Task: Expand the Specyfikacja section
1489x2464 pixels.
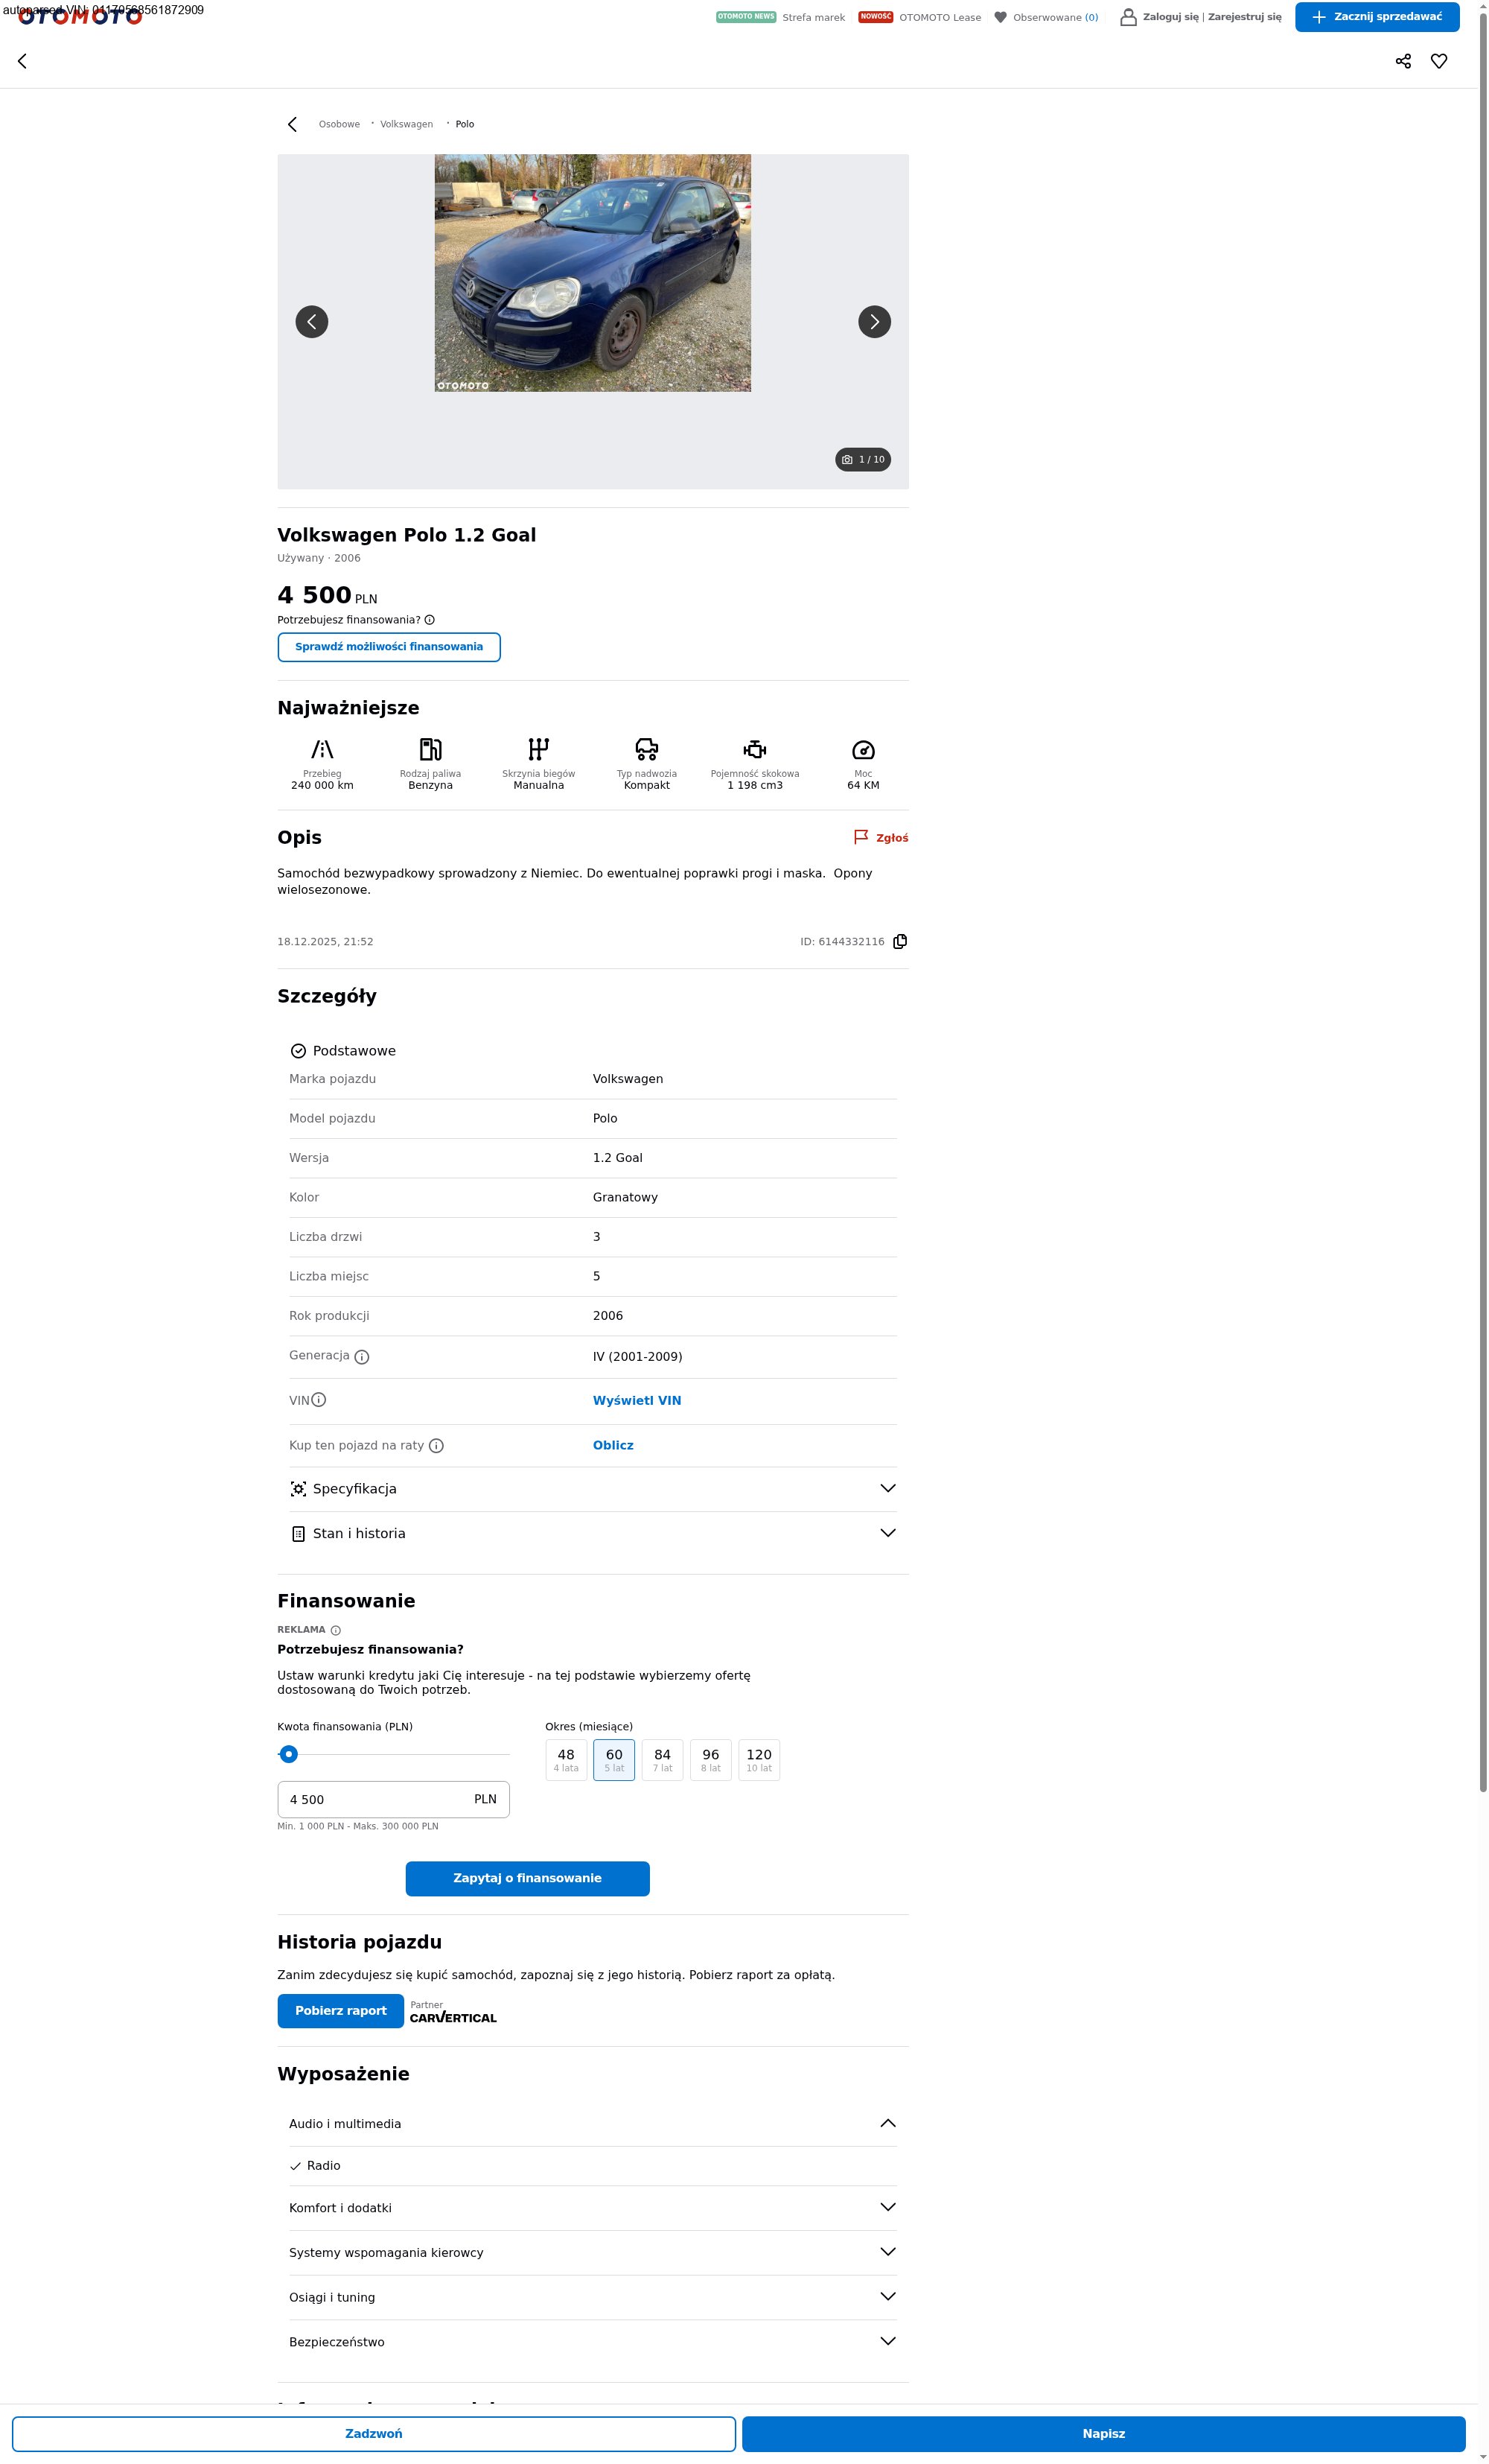Action: 593,1489
